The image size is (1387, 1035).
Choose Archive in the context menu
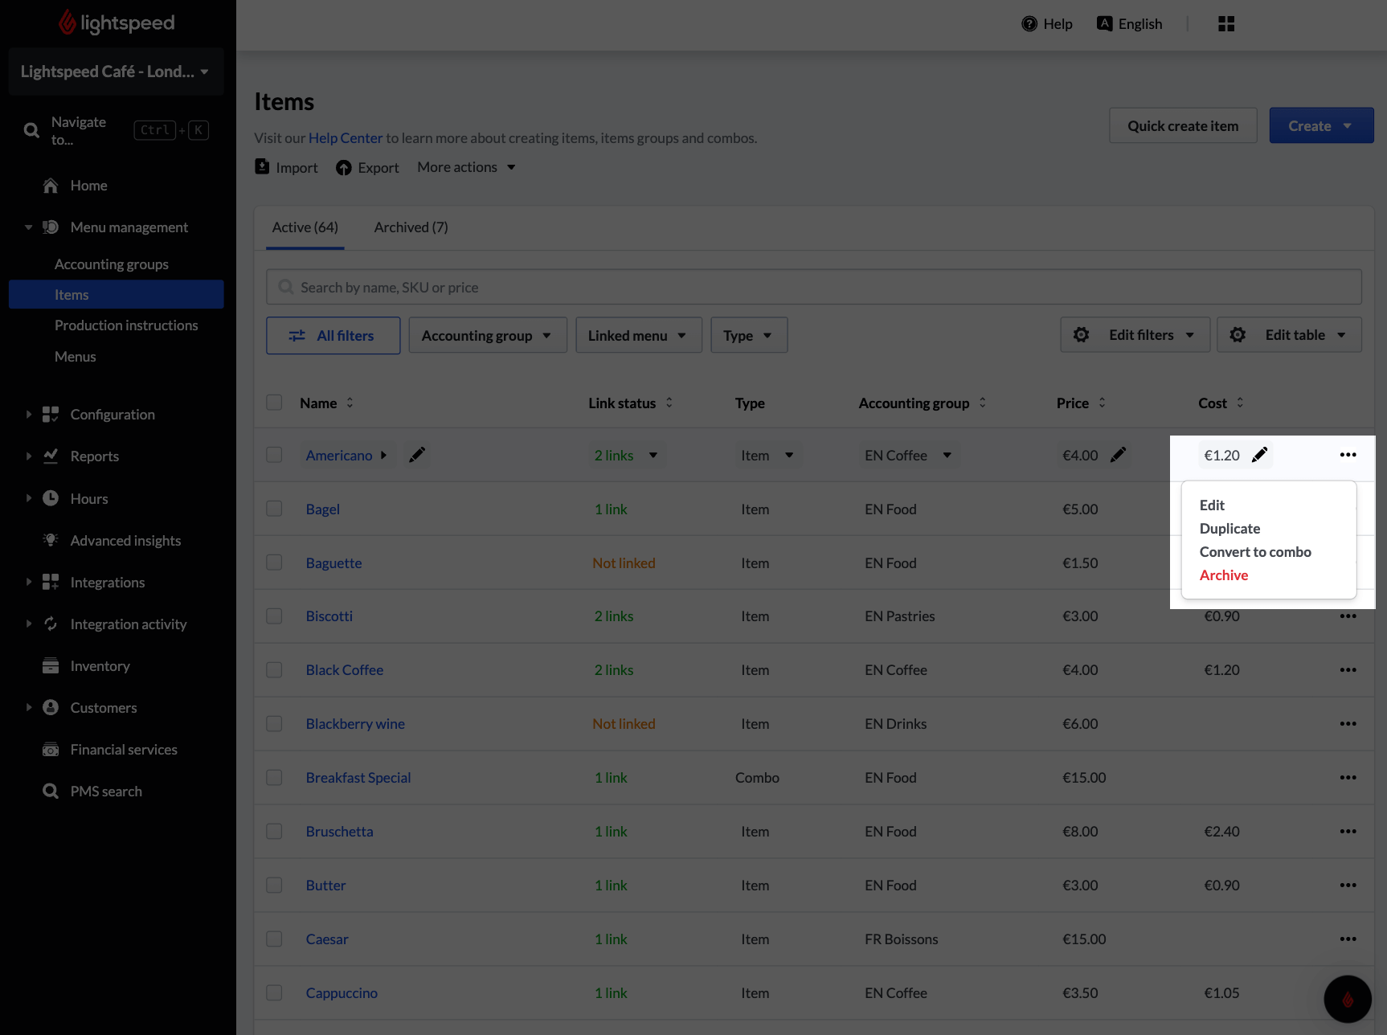1224,575
